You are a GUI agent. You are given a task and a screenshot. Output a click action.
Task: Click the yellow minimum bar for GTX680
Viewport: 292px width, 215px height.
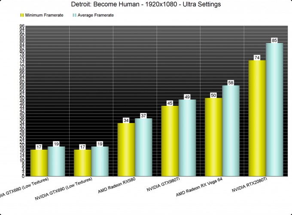point(39,163)
